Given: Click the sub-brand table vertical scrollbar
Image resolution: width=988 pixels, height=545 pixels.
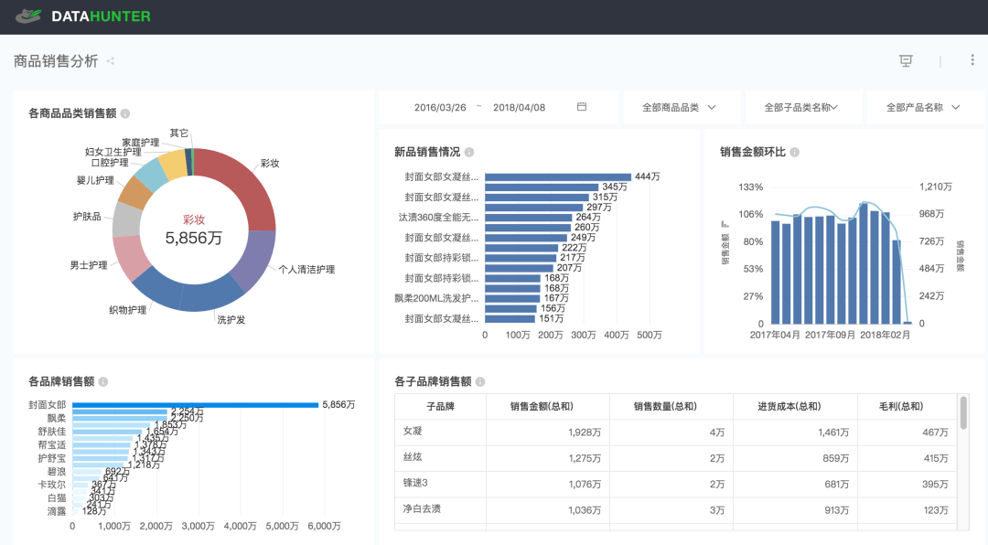Looking at the screenshot, I should 963,412.
